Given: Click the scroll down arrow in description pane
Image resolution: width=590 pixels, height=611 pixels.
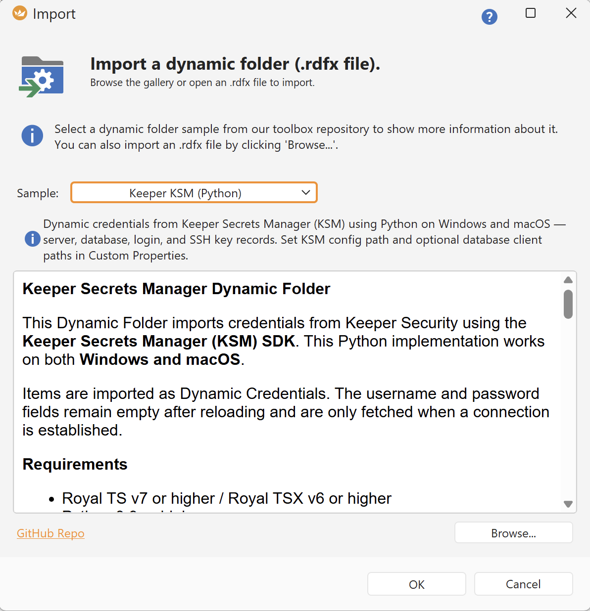Looking at the screenshot, I should [568, 504].
